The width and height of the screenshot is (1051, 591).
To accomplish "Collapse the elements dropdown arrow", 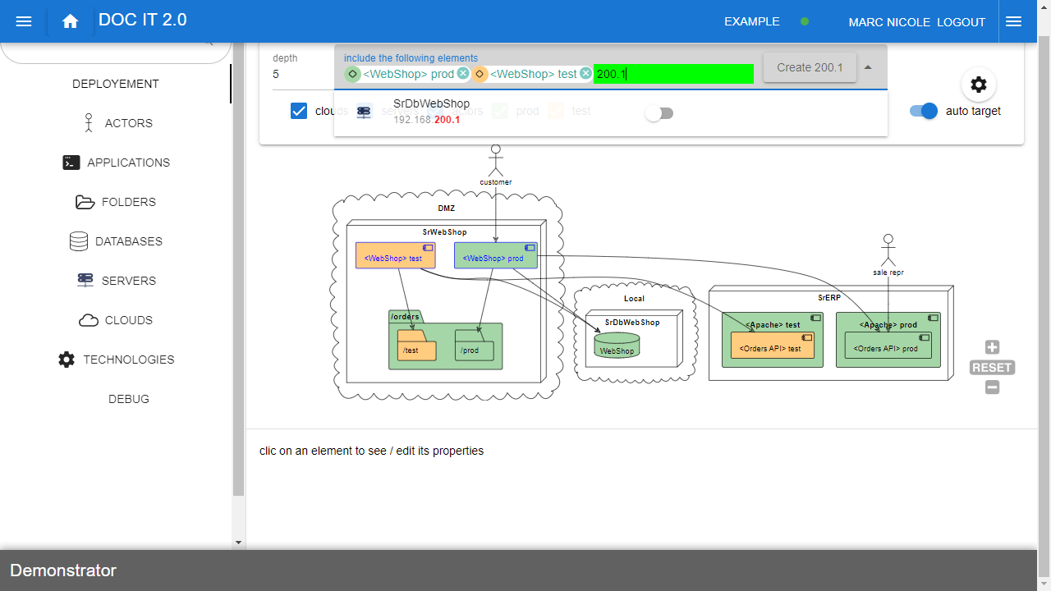I will [x=868, y=67].
